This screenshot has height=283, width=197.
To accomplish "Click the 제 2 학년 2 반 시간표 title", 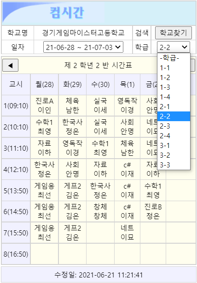I will (x=98, y=65).
